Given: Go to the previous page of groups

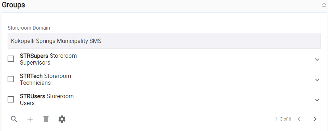Looking at the screenshot, I should (x=299, y=119).
